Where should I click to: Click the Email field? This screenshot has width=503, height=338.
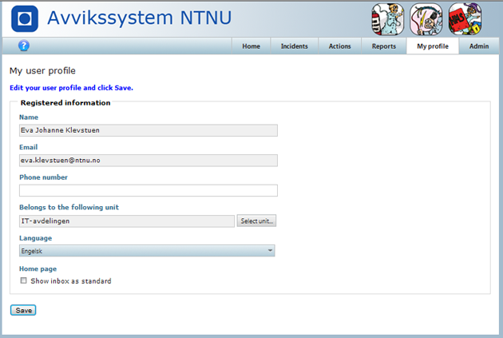coord(149,160)
